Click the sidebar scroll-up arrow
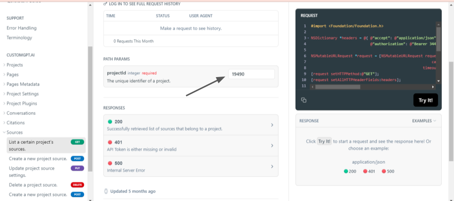The width and height of the screenshot is (454, 201). click(x=90, y=5)
